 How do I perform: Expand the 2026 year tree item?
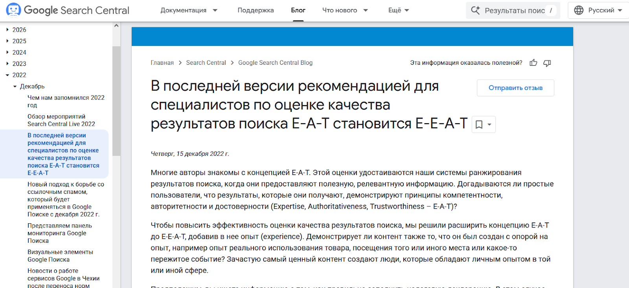click(x=7, y=29)
